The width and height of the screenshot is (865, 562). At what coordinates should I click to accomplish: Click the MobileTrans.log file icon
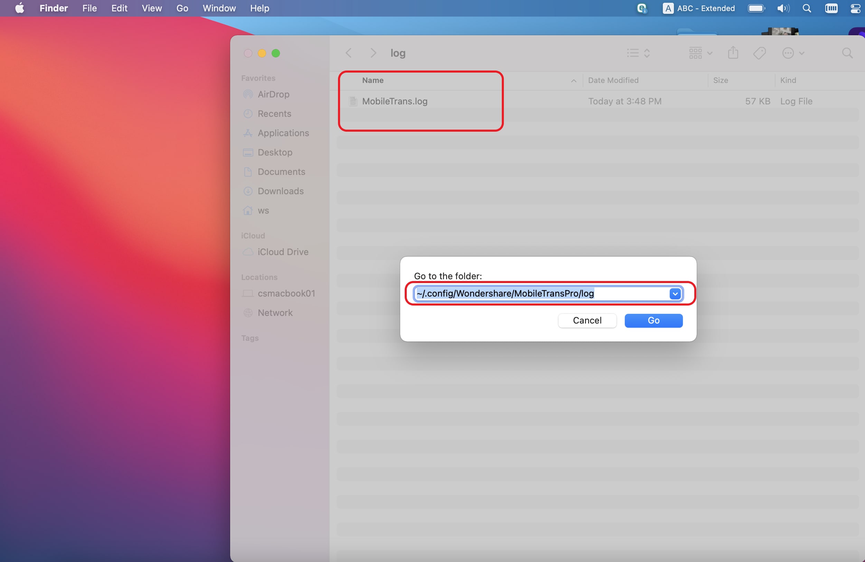coord(353,101)
